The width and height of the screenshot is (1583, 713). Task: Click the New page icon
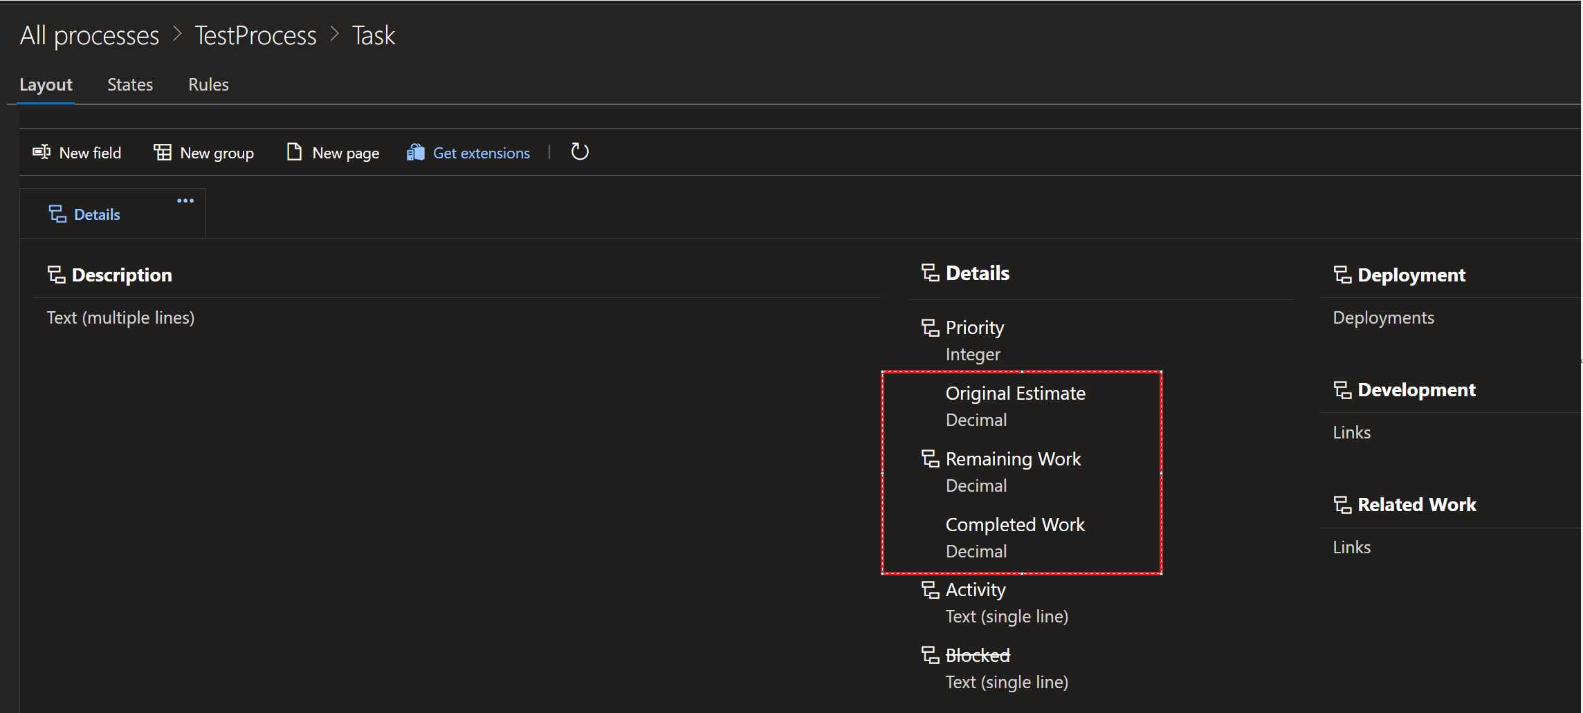[x=294, y=151]
